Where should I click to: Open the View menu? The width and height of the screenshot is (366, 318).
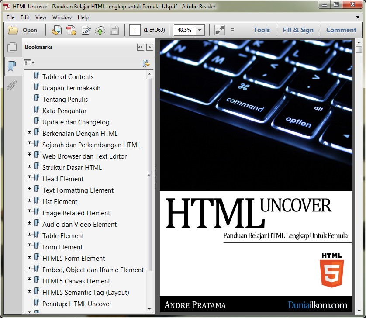click(x=41, y=17)
